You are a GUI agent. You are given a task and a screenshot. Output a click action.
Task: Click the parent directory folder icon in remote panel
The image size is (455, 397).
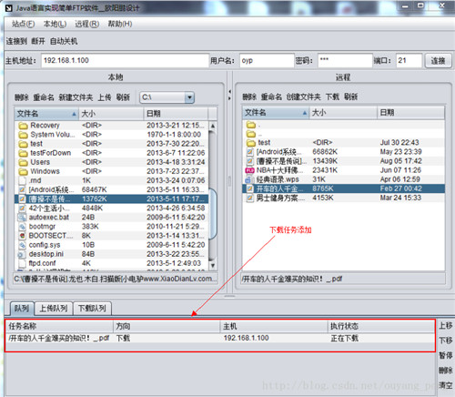click(251, 134)
